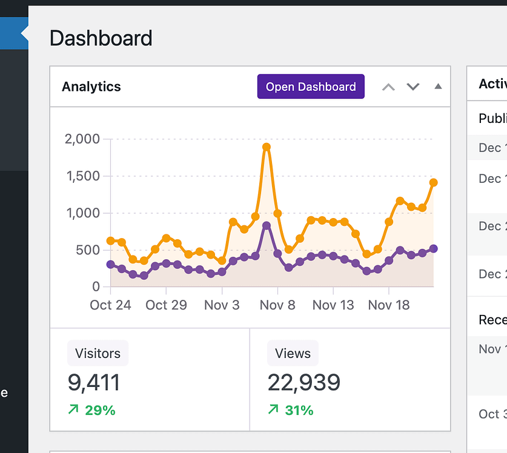Click the purple peak data point near Nov 8
This screenshot has width=507, height=453.
click(267, 225)
